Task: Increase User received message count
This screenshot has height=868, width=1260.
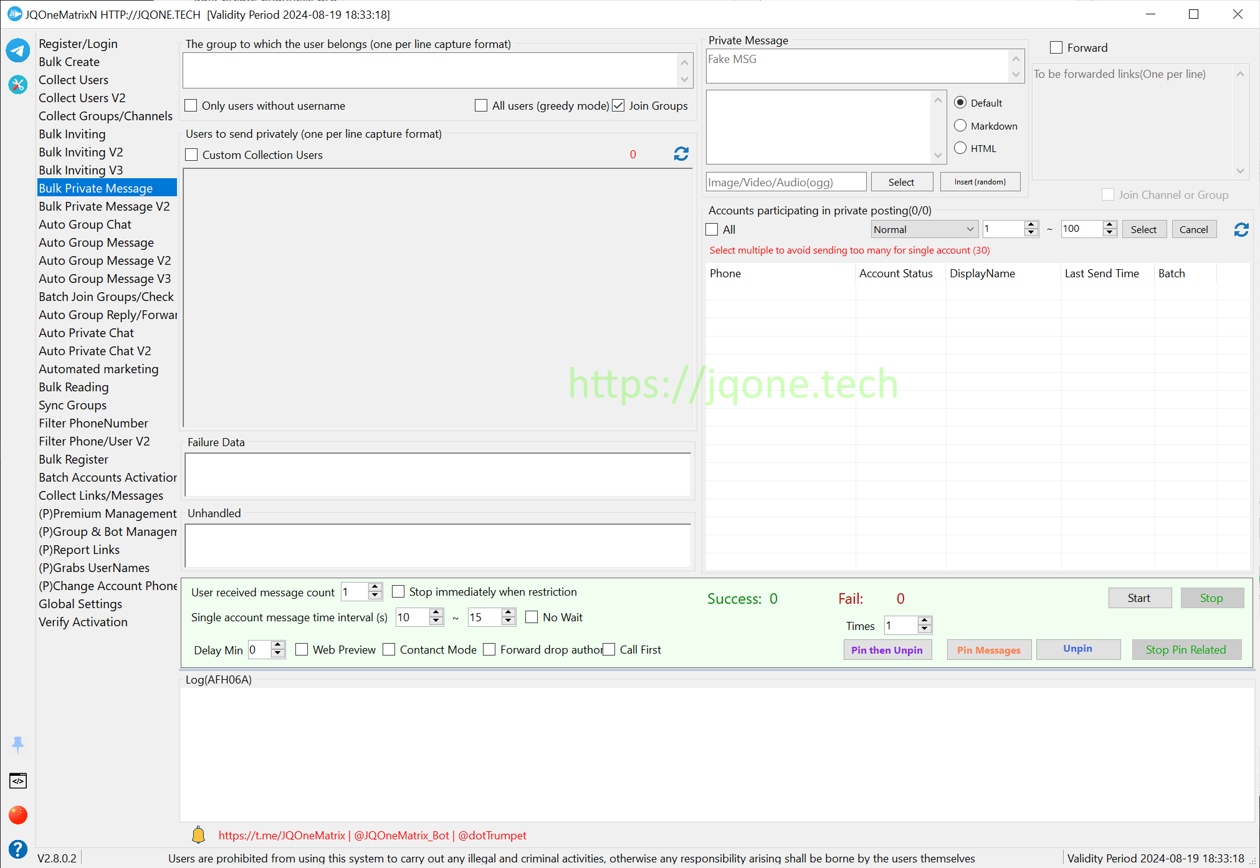Action: pos(375,587)
